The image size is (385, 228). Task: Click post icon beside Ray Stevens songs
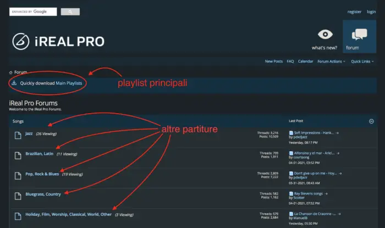pyautogui.click(x=291, y=194)
